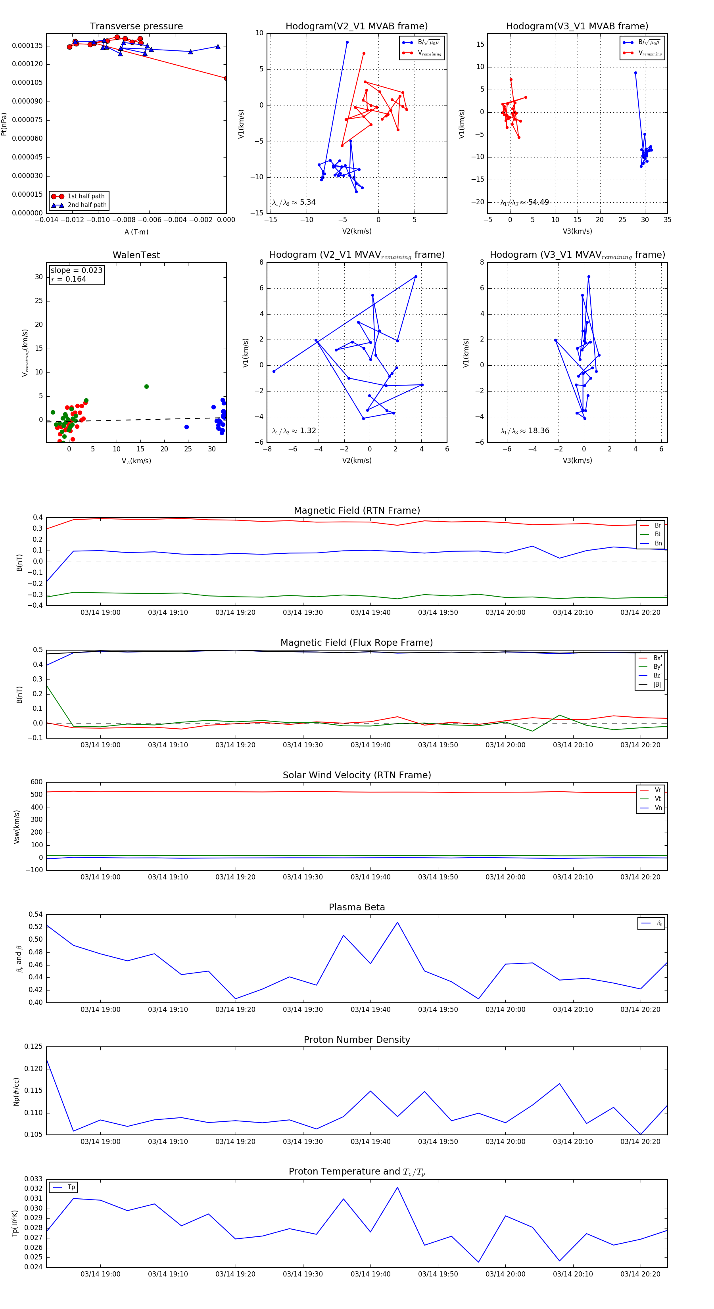Click the 'Magnetic Field (Flux Rope Frame)' title
714x1309 pixels.
pos(357,643)
